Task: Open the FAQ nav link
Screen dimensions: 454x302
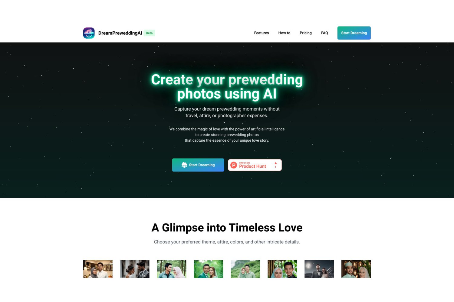Action: (324, 33)
